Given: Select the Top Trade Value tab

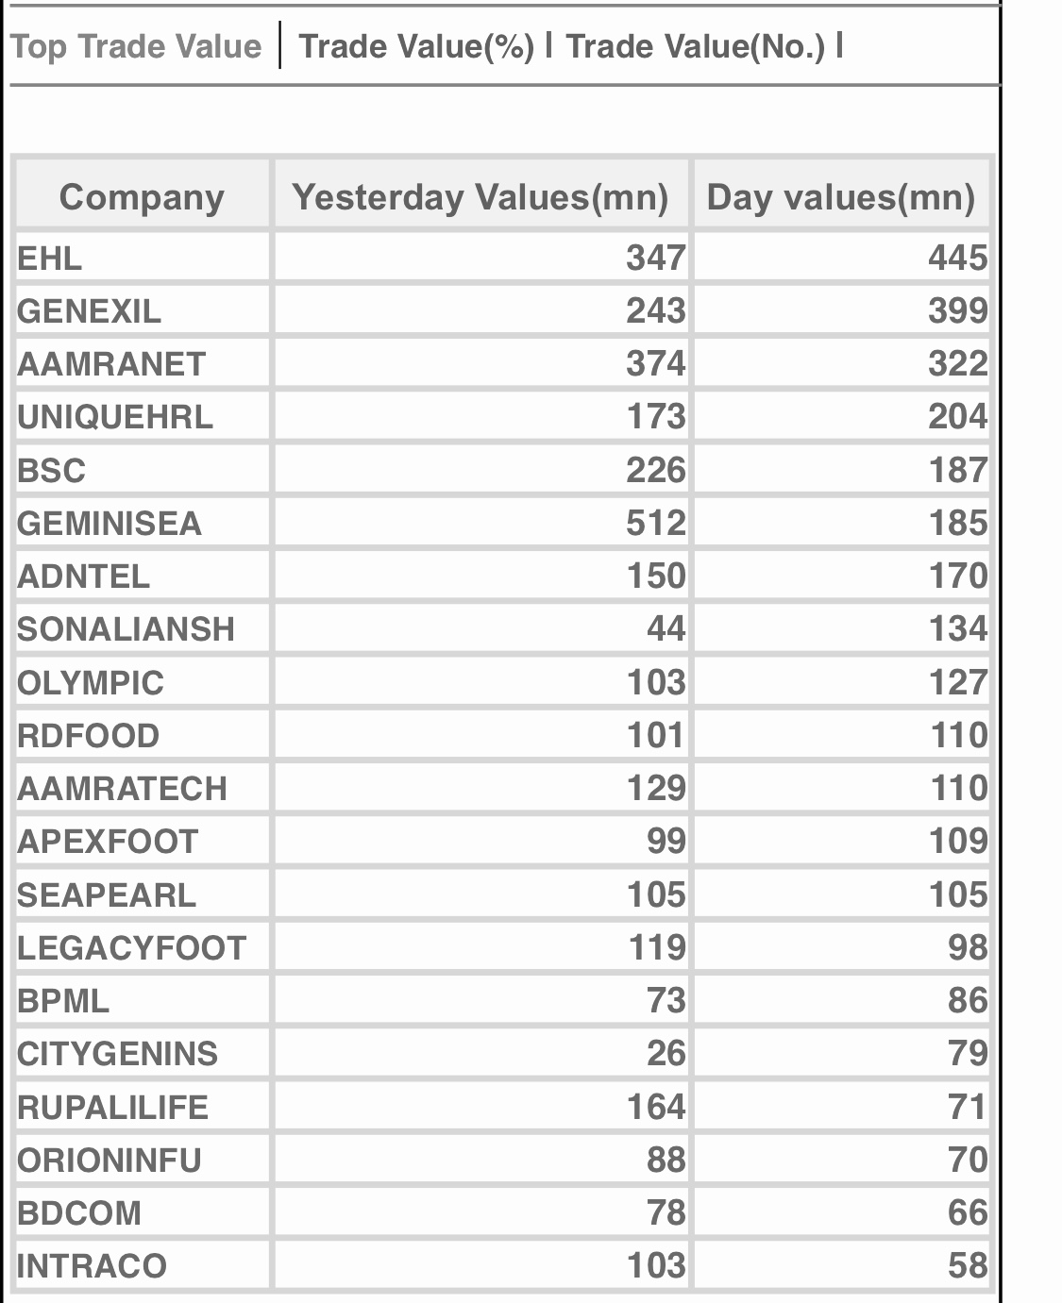Looking at the screenshot, I should [136, 46].
